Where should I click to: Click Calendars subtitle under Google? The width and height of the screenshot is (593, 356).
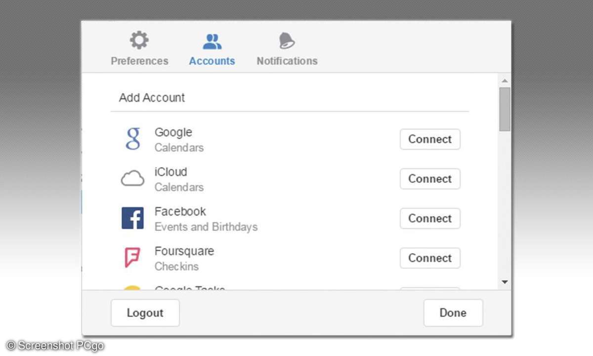tap(179, 148)
